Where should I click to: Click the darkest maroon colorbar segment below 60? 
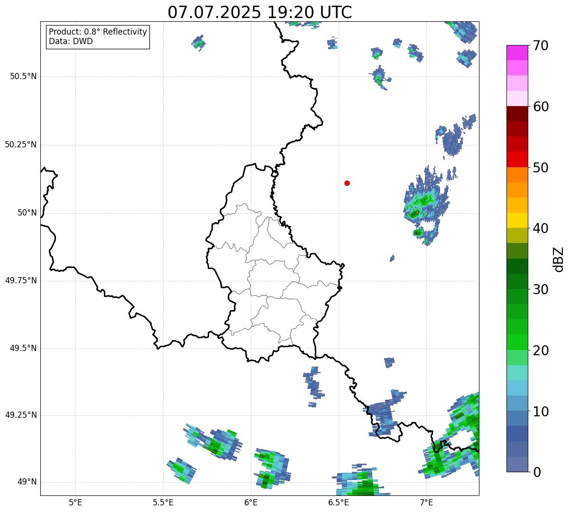point(517,114)
